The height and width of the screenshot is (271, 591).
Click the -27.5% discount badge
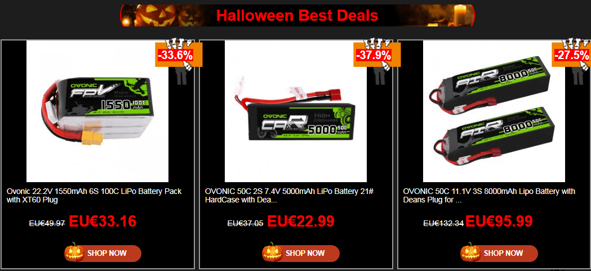[572, 55]
